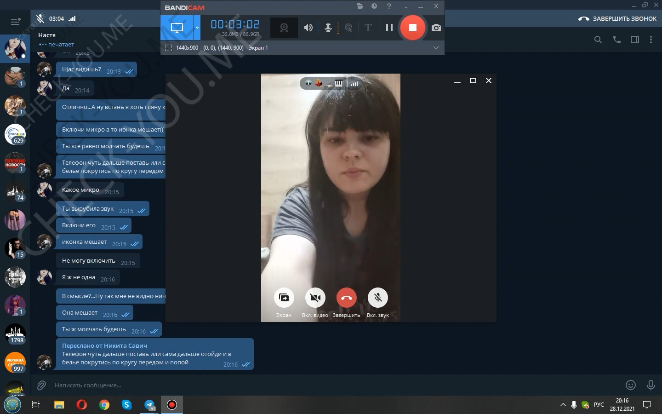Enable video with Вкл. видео button
Screen dimensions: 662x414
[x=315, y=298]
